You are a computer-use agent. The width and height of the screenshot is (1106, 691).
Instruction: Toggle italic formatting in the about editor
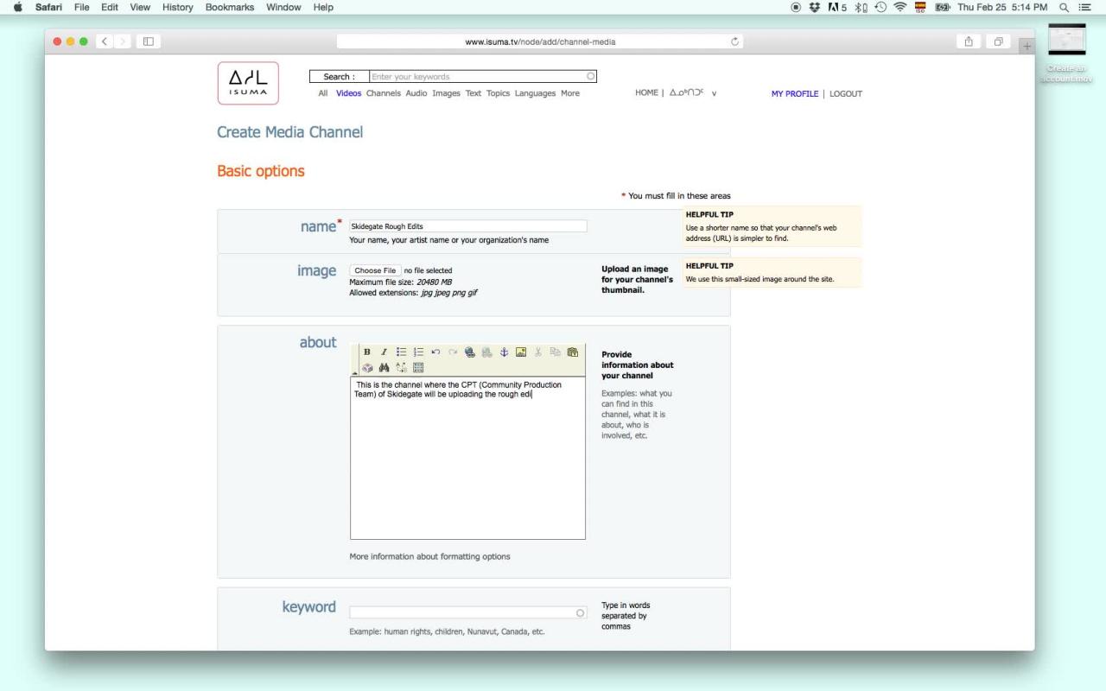click(384, 352)
